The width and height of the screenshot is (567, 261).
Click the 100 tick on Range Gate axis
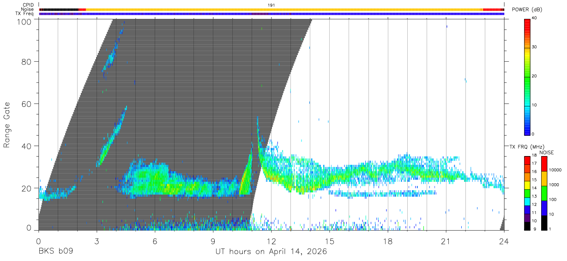point(25,22)
